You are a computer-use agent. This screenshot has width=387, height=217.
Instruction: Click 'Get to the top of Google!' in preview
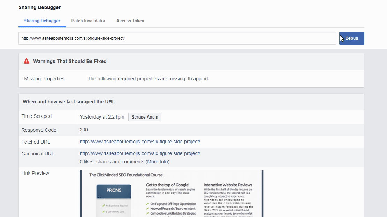[168, 185]
